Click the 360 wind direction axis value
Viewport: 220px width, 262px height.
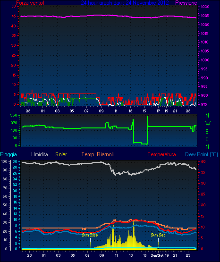tap(14, 115)
